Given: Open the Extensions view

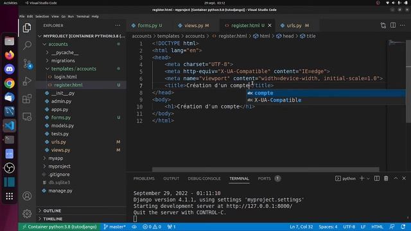Looking at the screenshot, I should [x=27, y=99].
